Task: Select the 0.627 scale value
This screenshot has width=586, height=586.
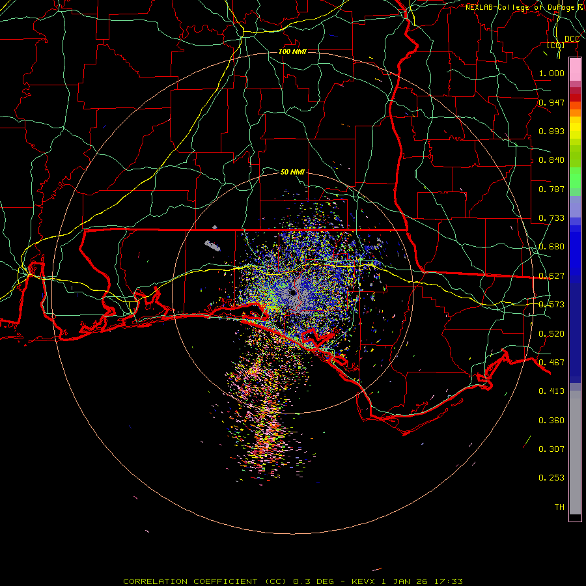Action: click(x=551, y=275)
